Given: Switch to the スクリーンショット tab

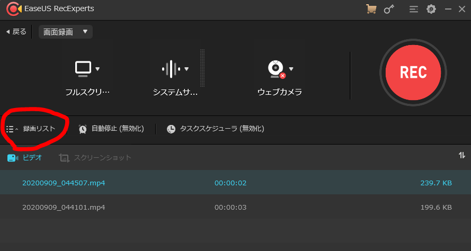Looking at the screenshot, I should [95, 158].
